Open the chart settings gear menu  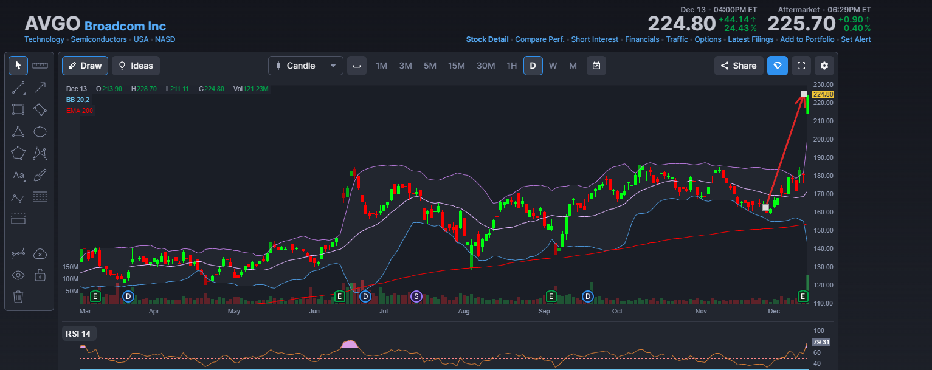[x=824, y=66]
